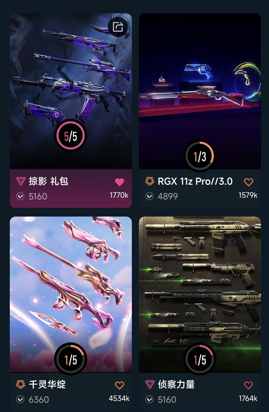Click the pink tier icon beside 掠影 礼包

point(21,181)
